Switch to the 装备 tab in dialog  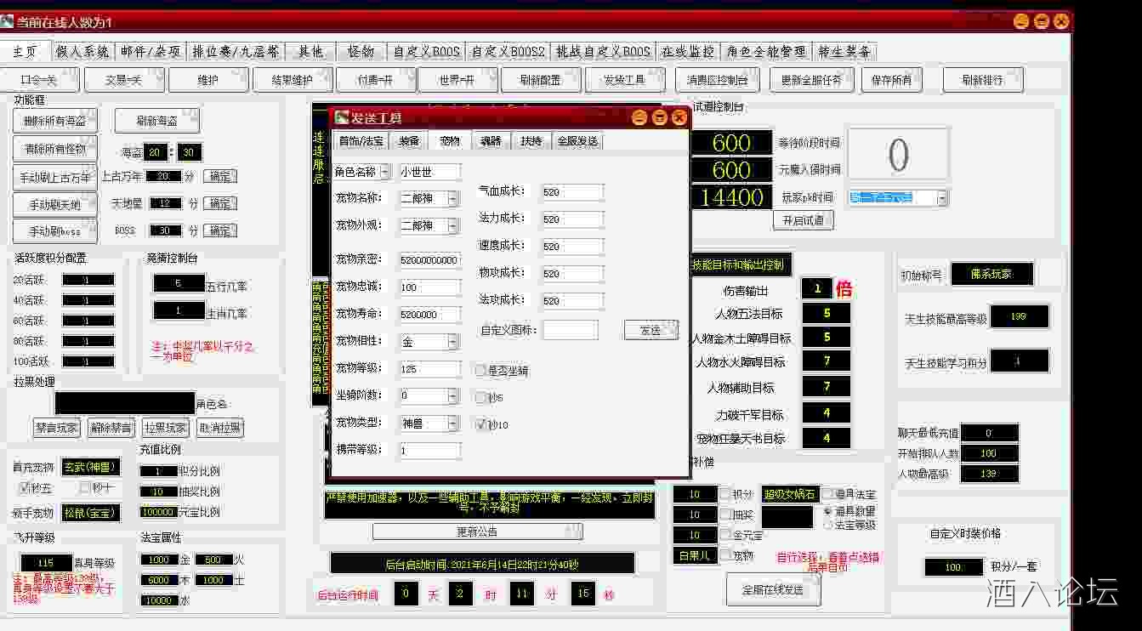(x=409, y=140)
